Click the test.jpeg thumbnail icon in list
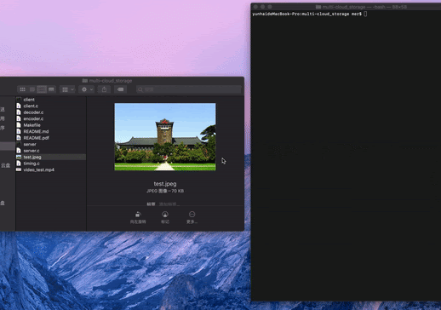441x310 pixels. (x=19, y=157)
